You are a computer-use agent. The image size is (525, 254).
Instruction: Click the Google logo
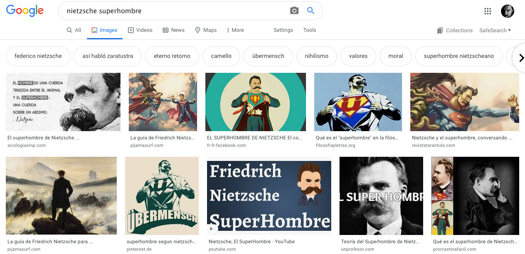[25, 11]
